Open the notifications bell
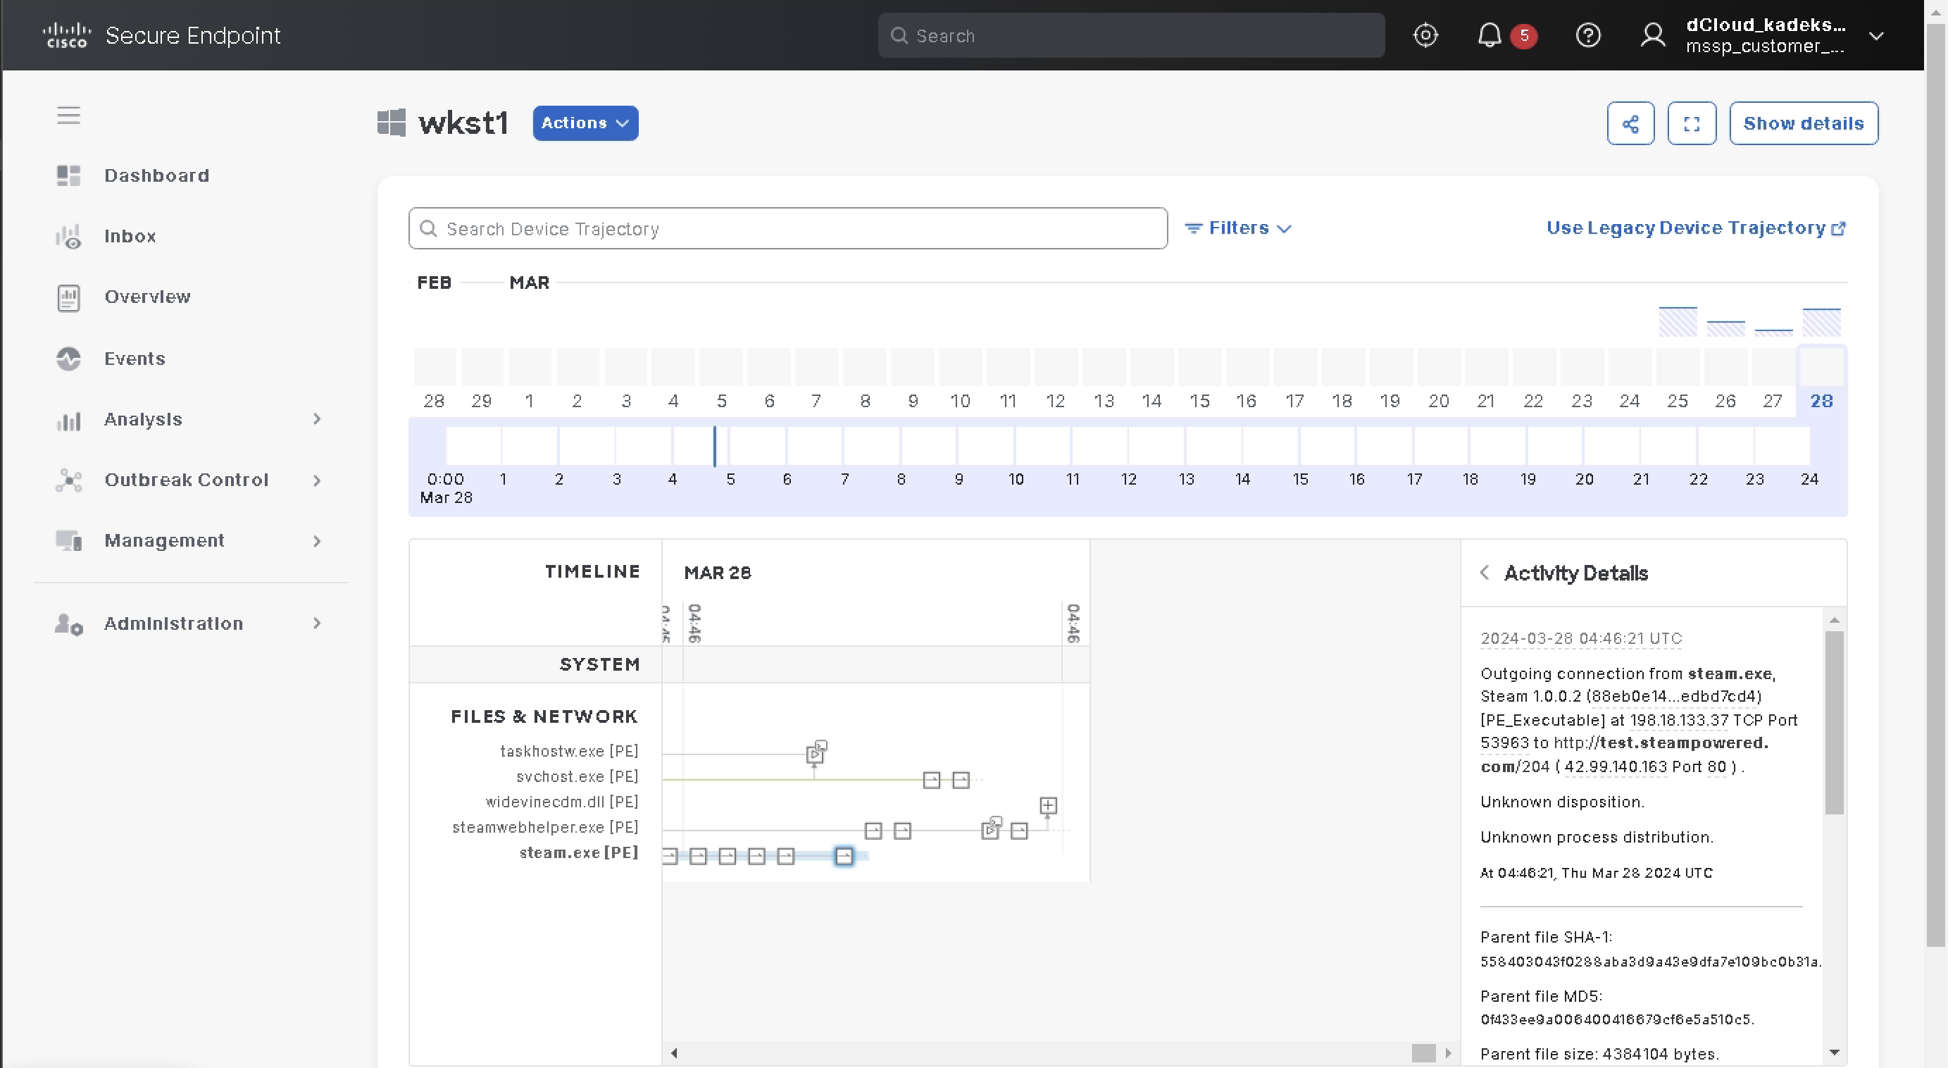 [x=1489, y=35]
